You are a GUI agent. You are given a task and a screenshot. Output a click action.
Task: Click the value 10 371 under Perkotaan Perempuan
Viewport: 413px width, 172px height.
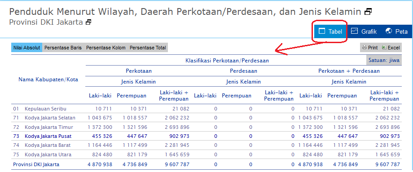coord(138,109)
